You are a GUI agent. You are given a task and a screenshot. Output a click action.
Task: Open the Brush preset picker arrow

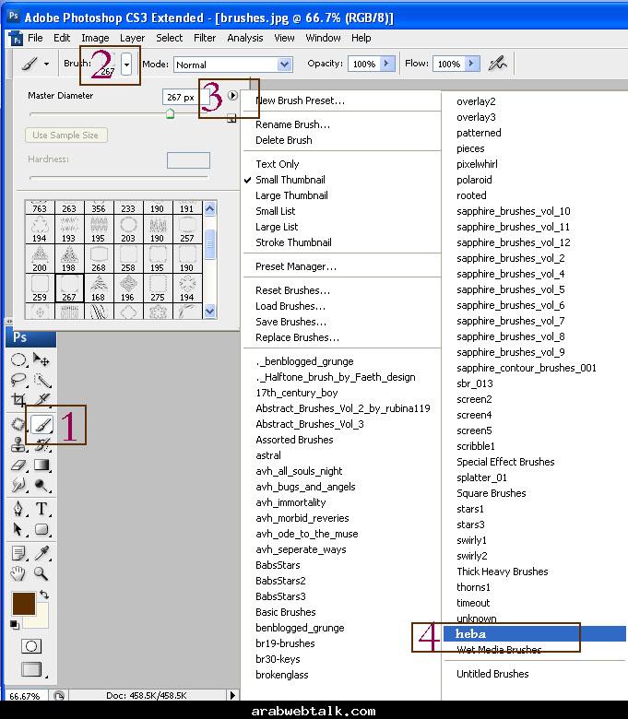[126, 65]
